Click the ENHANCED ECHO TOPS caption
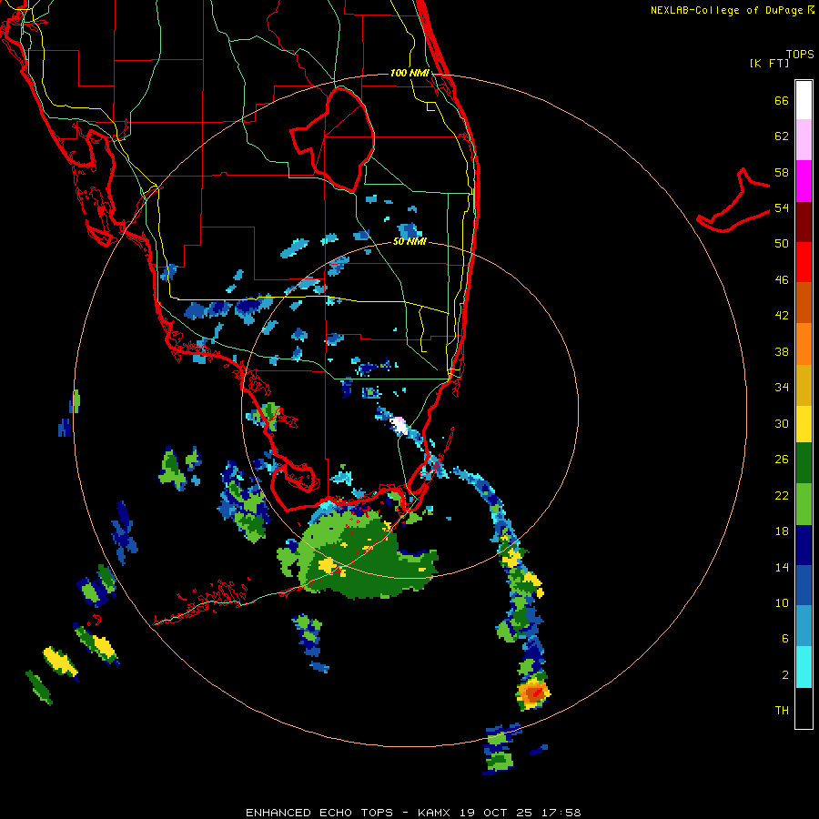This screenshot has width=819, height=819. 319,813
